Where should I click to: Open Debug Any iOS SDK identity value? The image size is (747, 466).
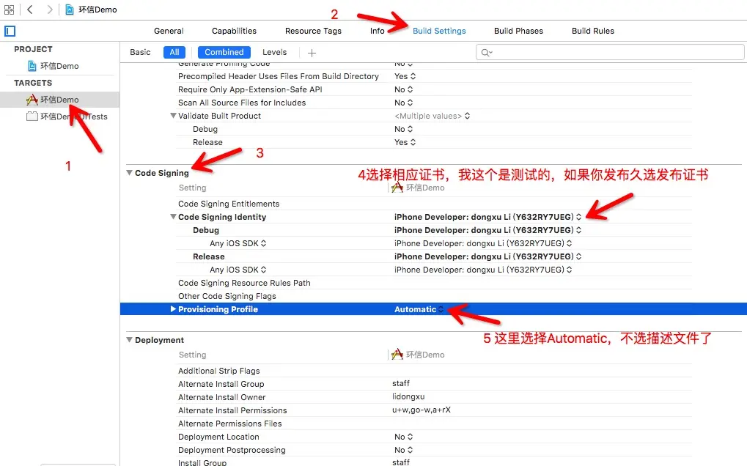483,243
